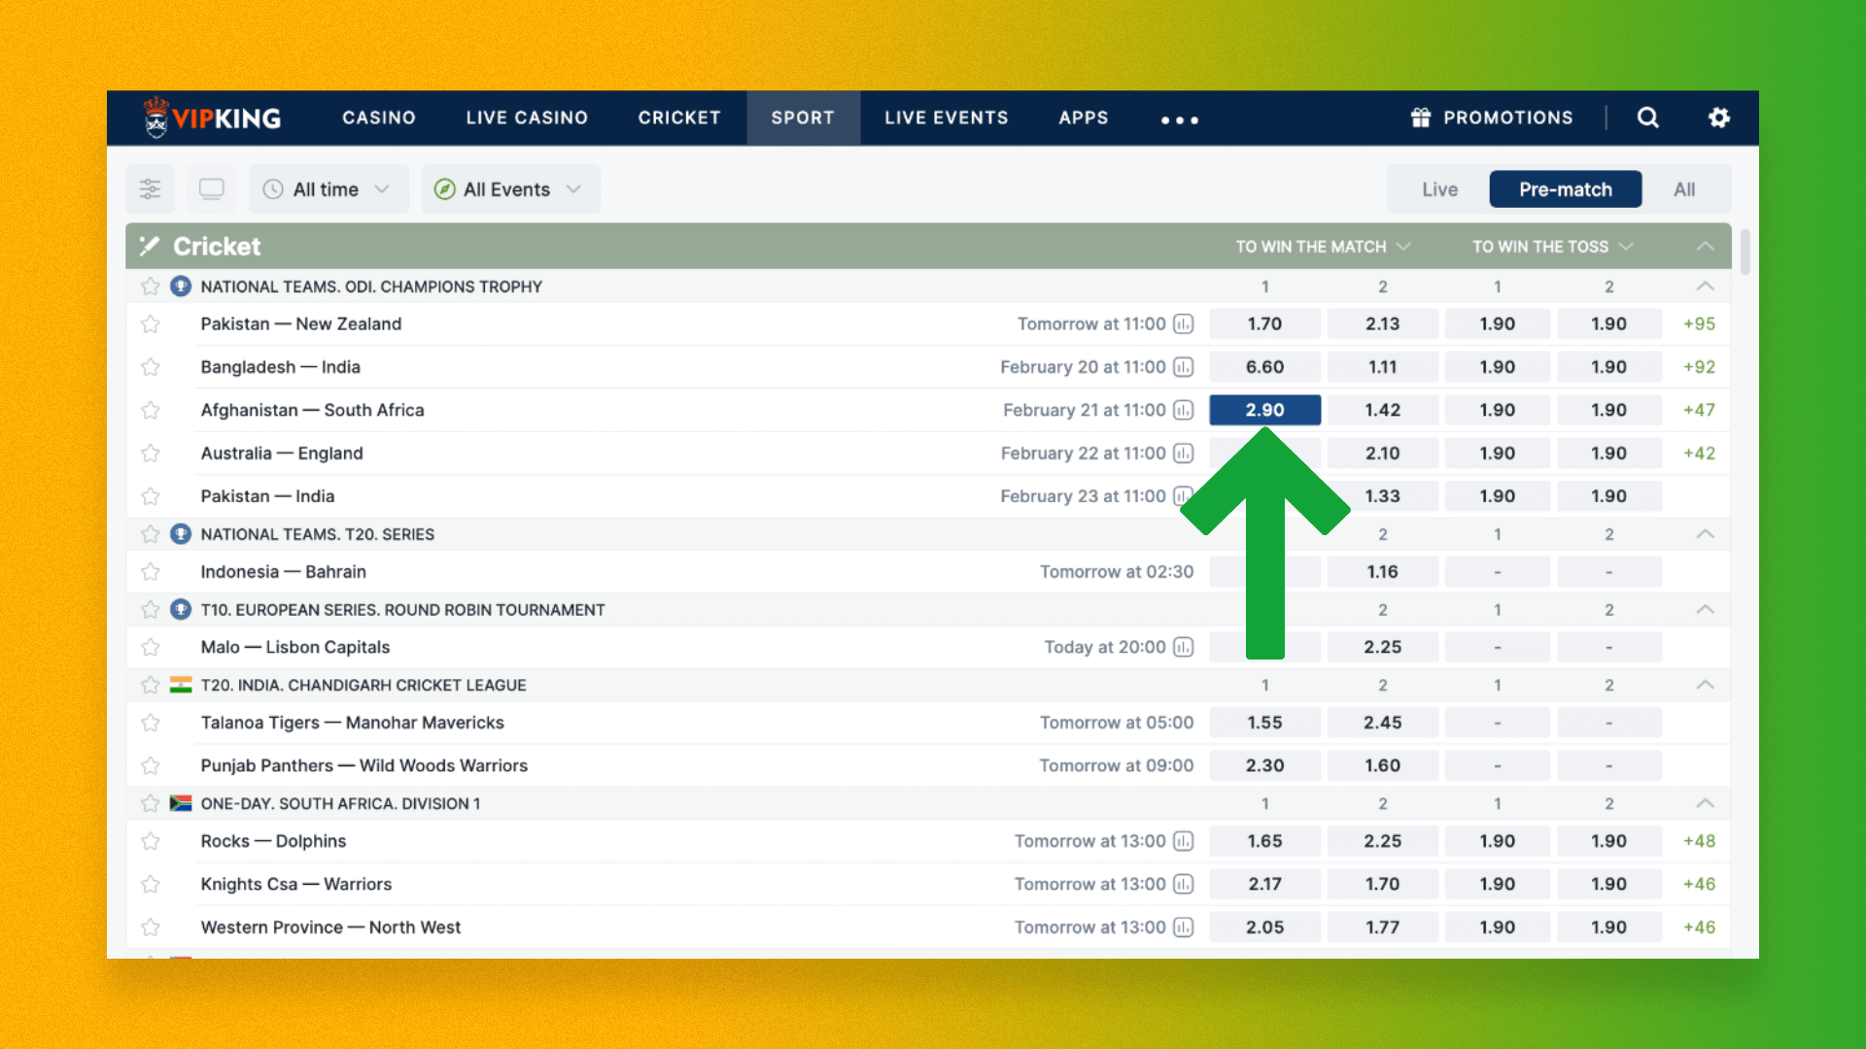Click the South Africa flag icon
This screenshot has width=1866, height=1049.
click(181, 803)
